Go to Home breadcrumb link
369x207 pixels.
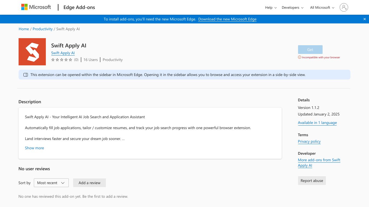24,29
